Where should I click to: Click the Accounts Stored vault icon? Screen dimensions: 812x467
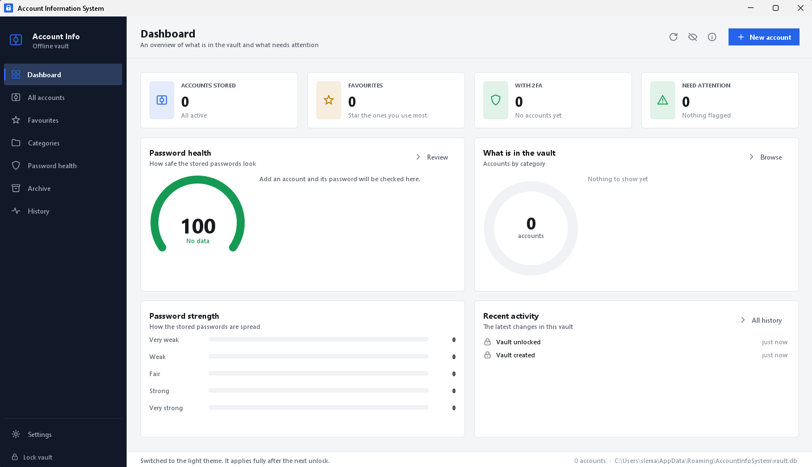pos(162,100)
